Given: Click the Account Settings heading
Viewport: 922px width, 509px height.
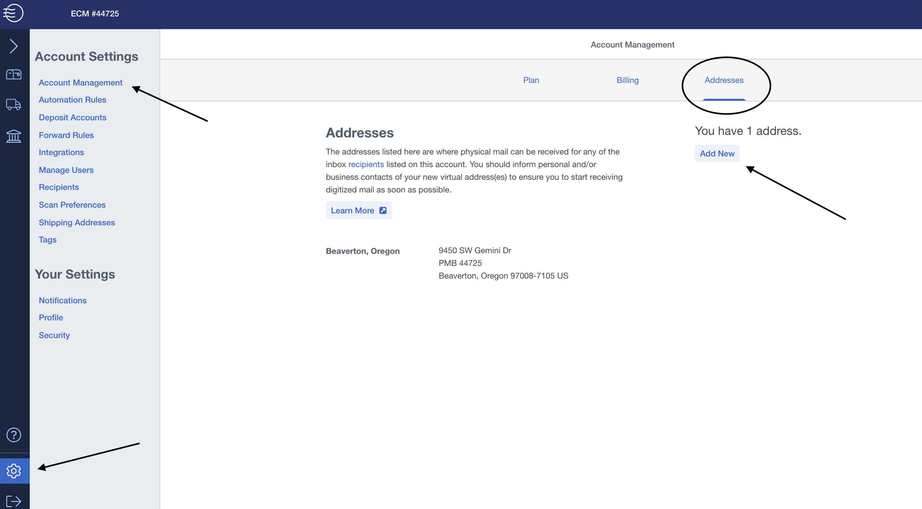Looking at the screenshot, I should 86,57.
